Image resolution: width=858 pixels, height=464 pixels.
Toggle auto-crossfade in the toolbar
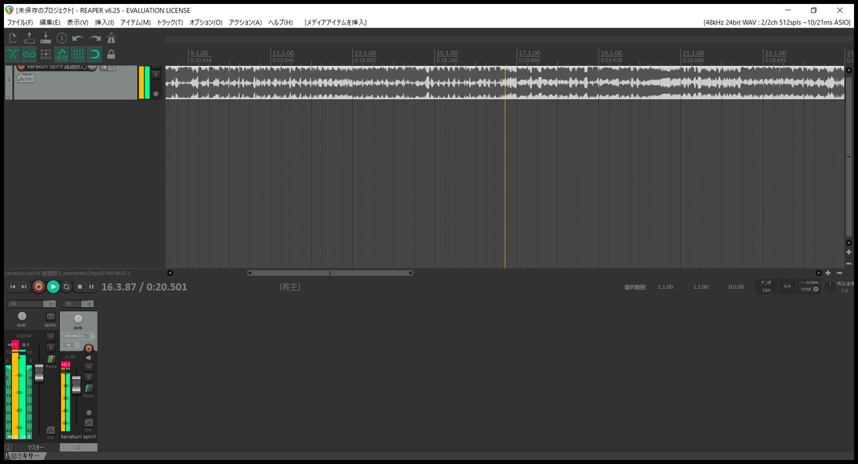[13, 54]
